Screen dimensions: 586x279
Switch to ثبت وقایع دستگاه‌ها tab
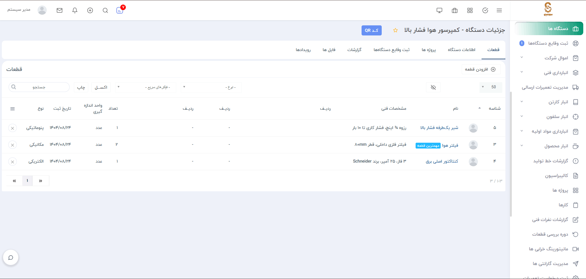[x=391, y=50]
